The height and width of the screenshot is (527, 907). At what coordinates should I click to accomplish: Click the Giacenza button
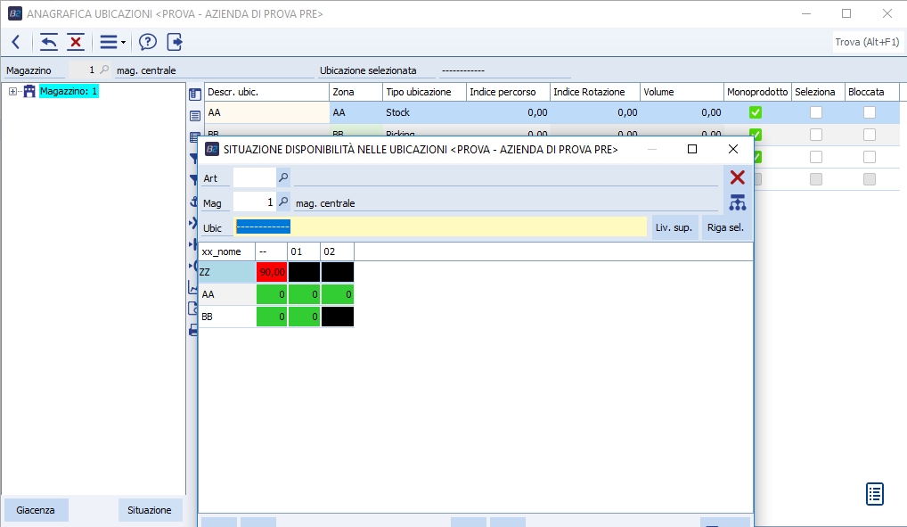[x=36, y=510]
